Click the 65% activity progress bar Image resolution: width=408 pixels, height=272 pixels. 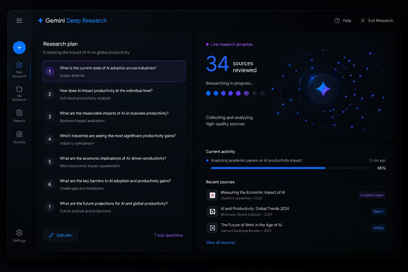point(291,168)
